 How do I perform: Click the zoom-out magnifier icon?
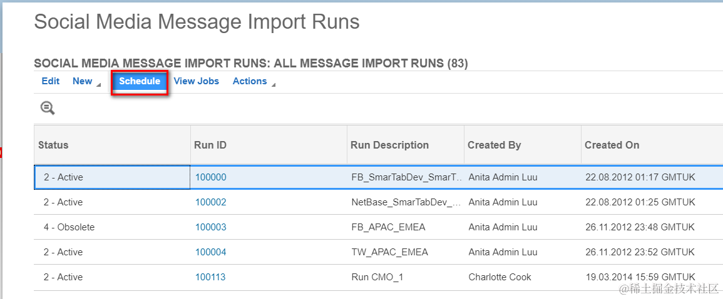tap(48, 108)
